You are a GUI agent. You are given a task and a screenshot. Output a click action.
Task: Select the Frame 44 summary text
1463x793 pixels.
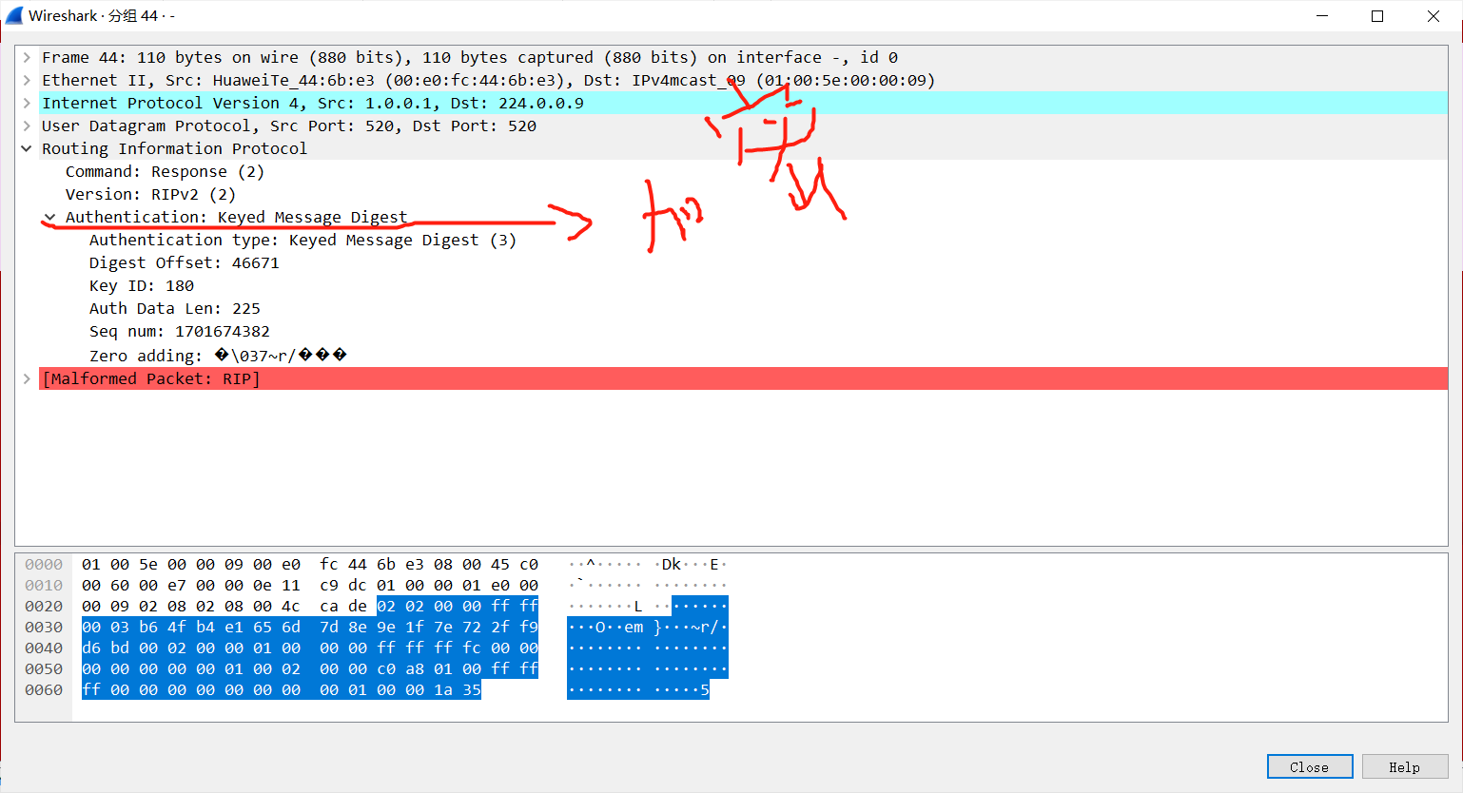(470, 58)
